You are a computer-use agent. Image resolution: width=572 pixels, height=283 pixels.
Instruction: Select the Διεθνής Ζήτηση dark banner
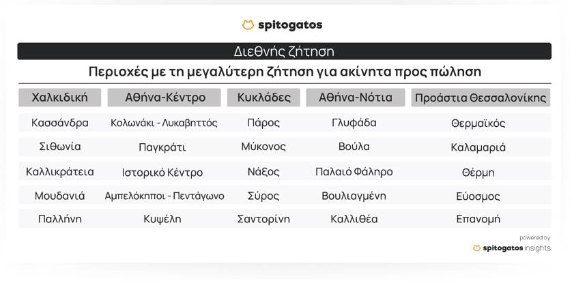284,51
